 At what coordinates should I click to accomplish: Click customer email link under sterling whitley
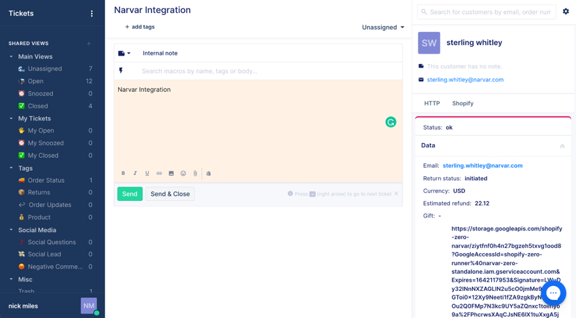pos(465,80)
